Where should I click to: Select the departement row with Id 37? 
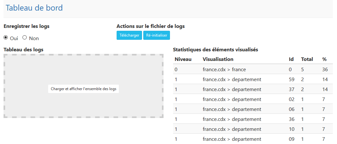click(x=253, y=89)
